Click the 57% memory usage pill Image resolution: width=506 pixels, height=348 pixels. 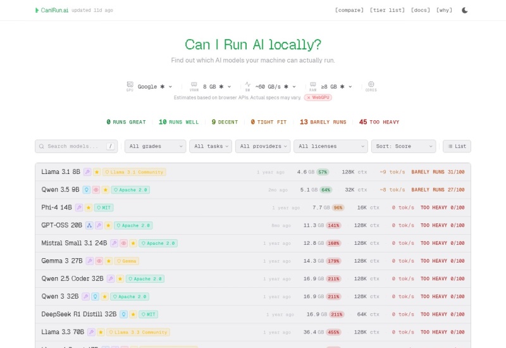coord(323,172)
